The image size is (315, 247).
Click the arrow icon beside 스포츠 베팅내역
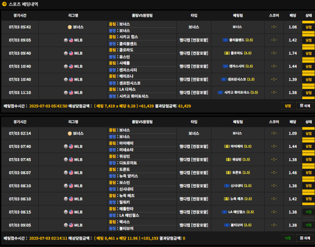4,4
